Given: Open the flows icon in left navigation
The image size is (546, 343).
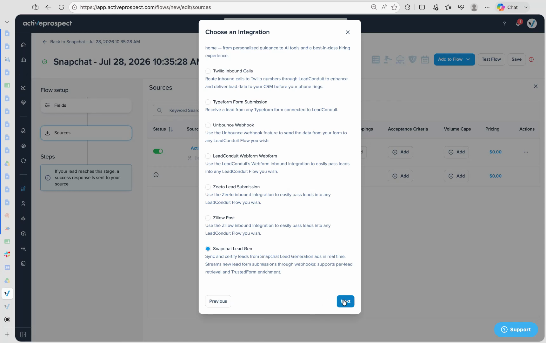Looking at the screenshot, I should pos(23,189).
